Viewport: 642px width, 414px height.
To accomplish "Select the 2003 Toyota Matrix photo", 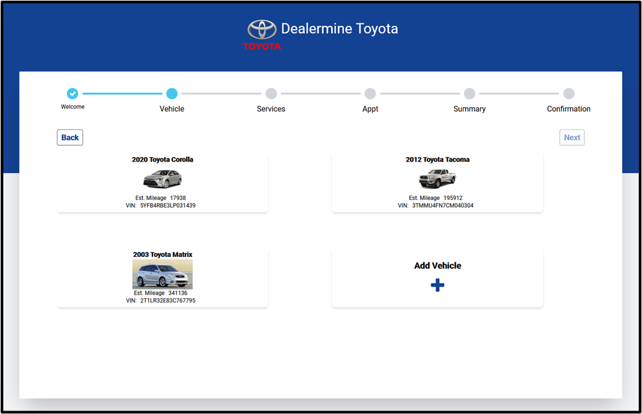I will (x=162, y=274).
